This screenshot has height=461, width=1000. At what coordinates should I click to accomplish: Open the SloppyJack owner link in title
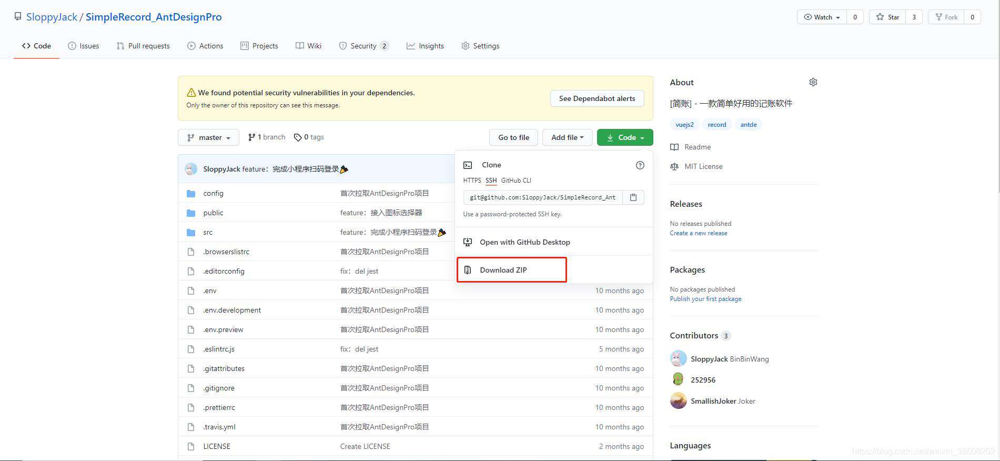point(52,17)
